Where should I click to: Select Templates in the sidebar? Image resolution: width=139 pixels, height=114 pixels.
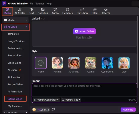click(x=13, y=34)
